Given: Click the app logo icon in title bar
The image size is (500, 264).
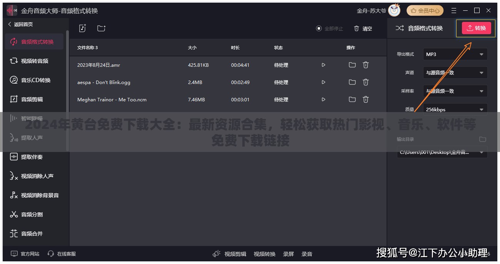Looking at the screenshot, I should click(11, 11).
